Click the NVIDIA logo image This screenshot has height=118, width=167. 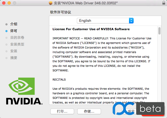tap(24, 91)
